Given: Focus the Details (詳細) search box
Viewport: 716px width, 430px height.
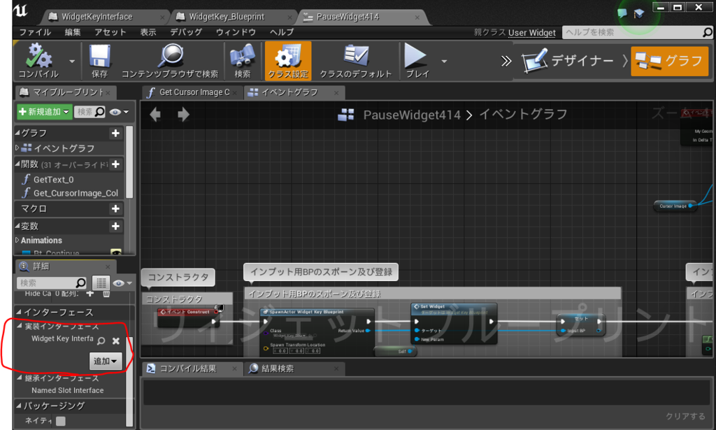Looking at the screenshot, I should (x=52, y=283).
